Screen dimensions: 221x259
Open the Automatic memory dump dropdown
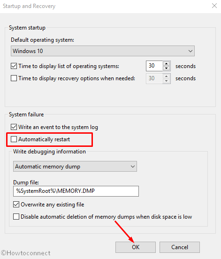tap(75, 167)
